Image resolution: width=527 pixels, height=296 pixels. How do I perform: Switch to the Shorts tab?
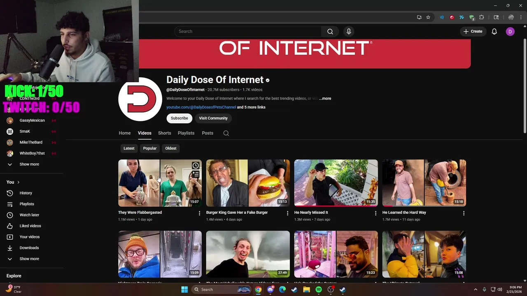[165, 133]
